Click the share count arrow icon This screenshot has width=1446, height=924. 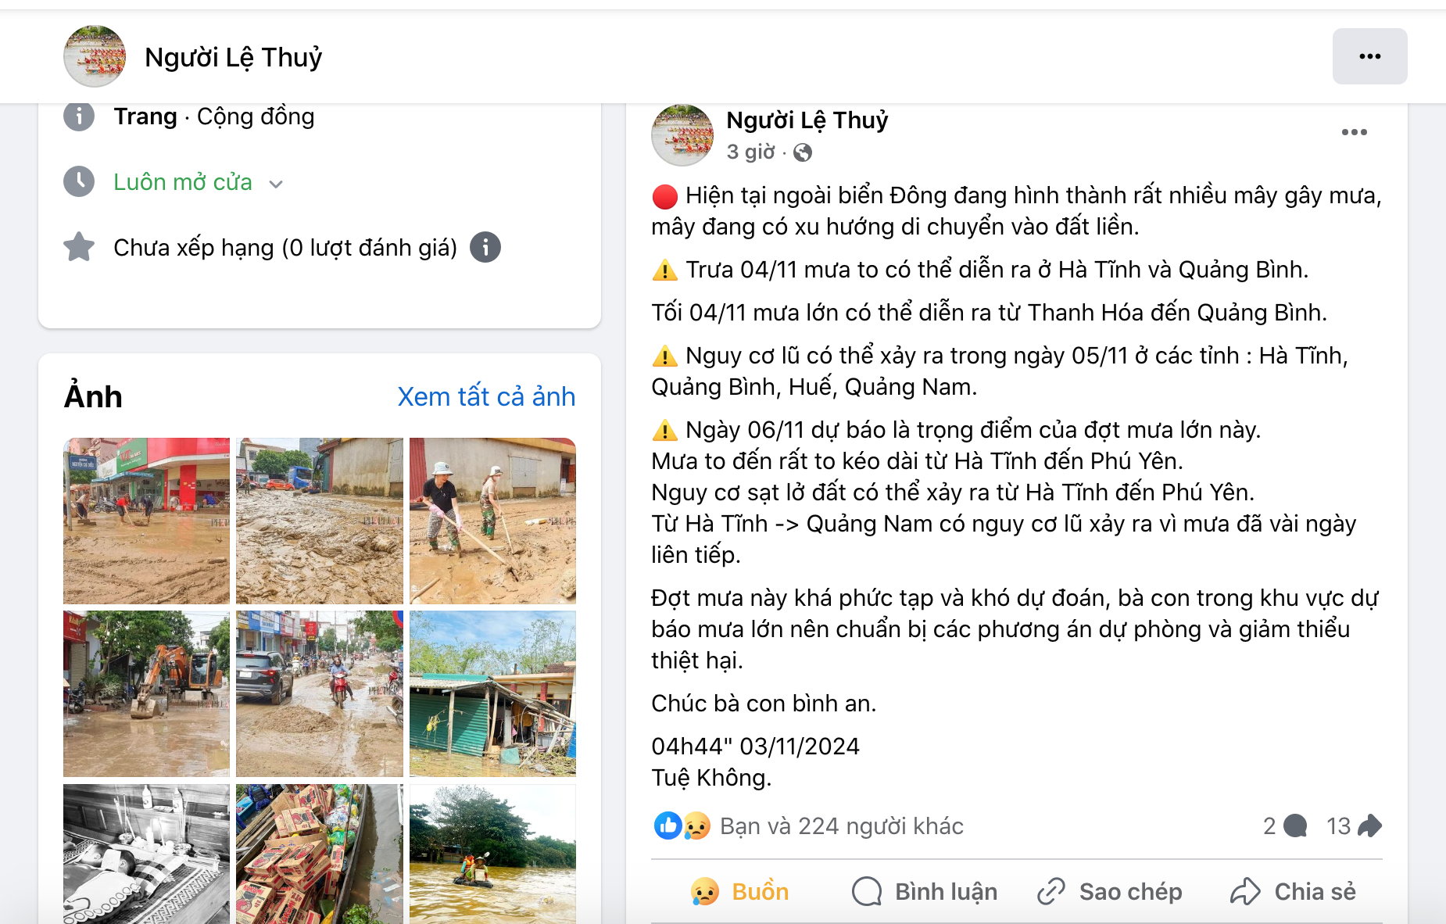point(1369,826)
